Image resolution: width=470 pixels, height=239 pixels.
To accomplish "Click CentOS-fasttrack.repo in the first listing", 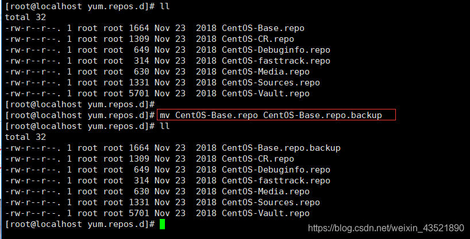I will tap(276, 61).
